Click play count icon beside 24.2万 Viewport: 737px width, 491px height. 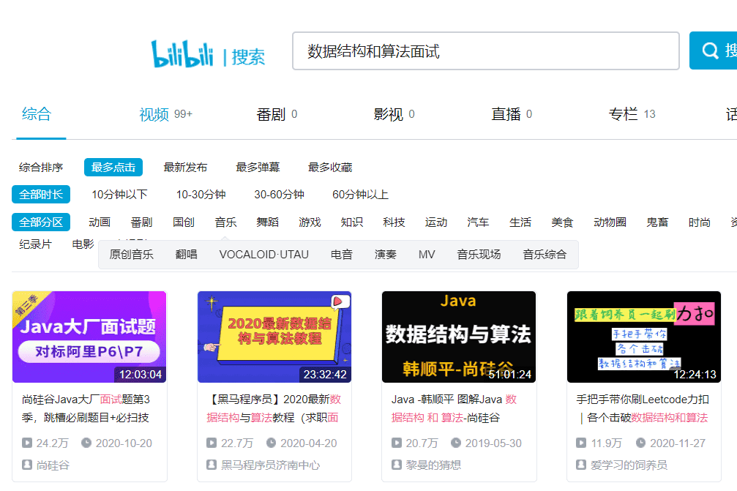click(27, 443)
